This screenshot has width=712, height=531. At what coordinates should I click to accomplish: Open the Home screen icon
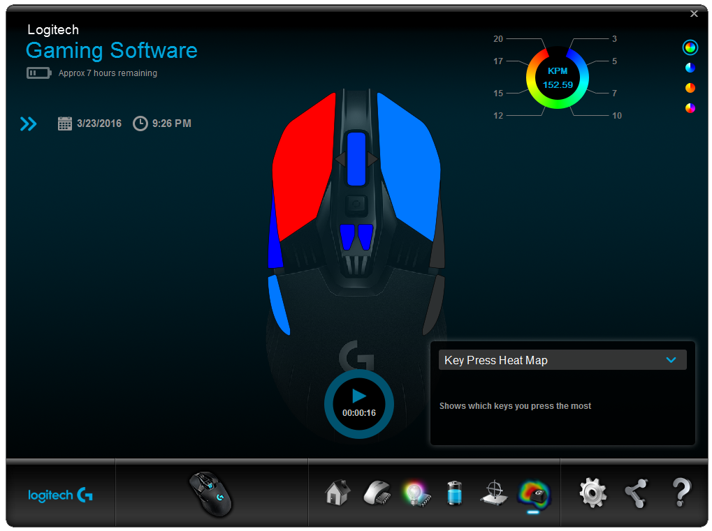tap(336, 493)
